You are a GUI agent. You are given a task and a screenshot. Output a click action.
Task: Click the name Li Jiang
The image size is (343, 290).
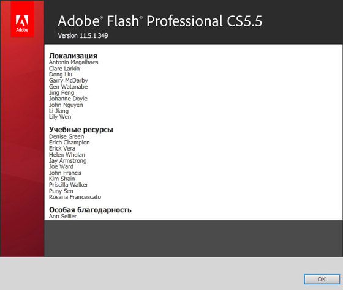pyautogui.click(x=59, y=111)
